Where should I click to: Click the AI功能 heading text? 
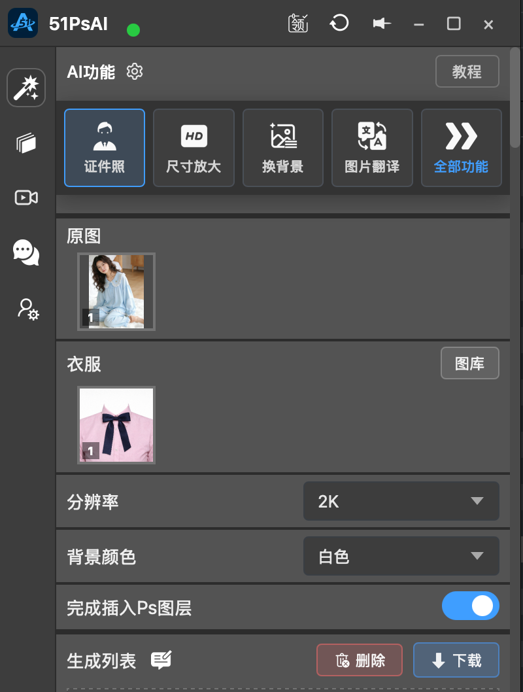tap(91, 72)
